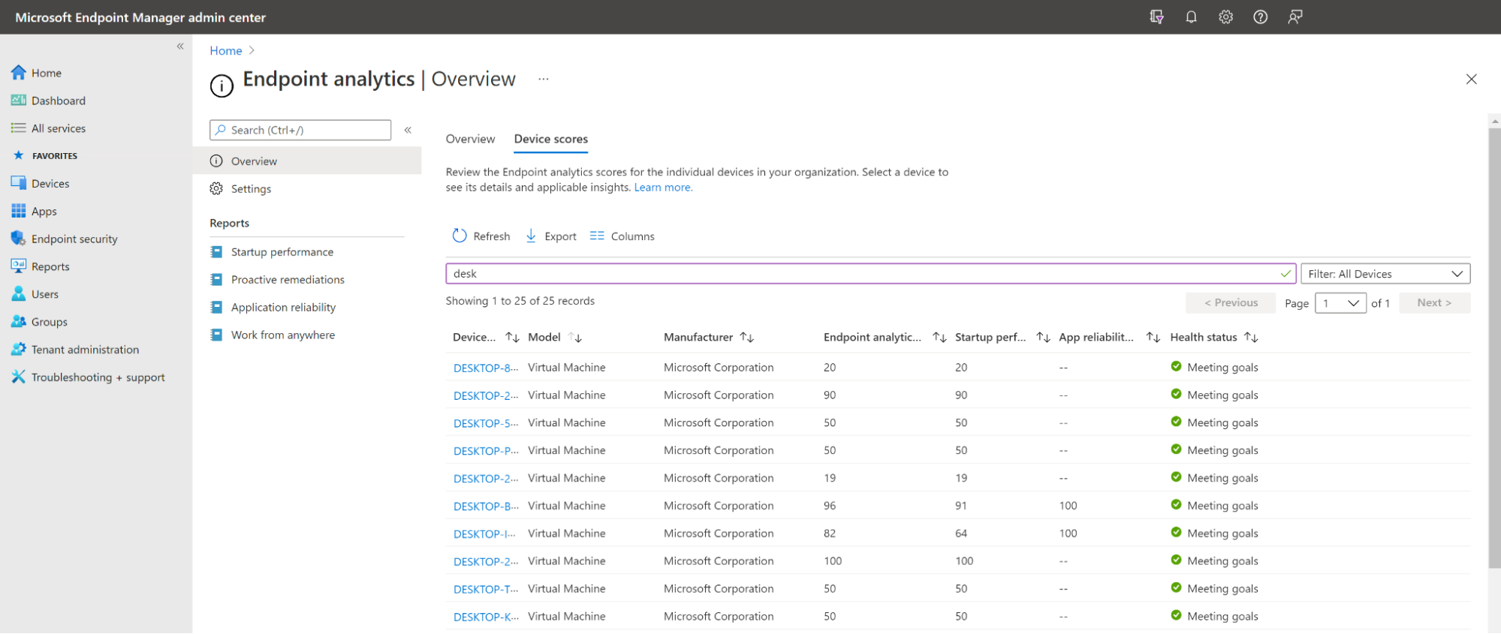This screenshot has width=1501, height=634.
Task: Open device DESKTOP-B details link
Action: (486, 506)
